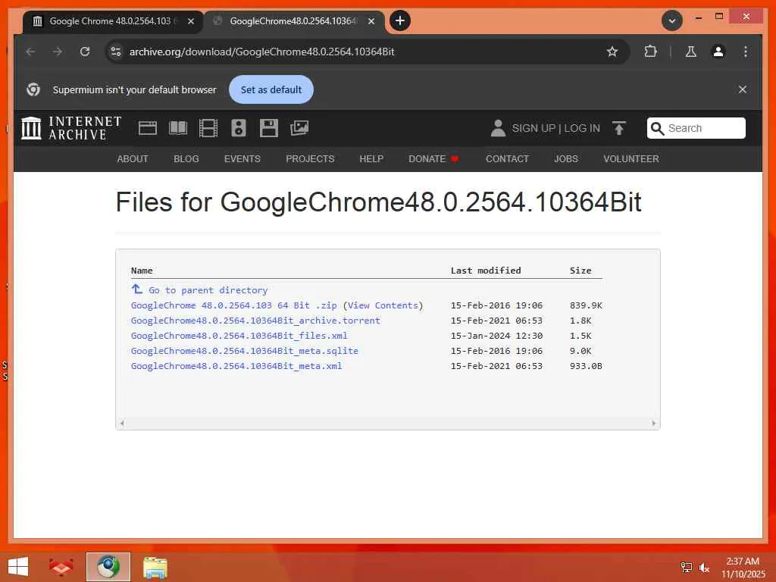
Task: Click SIGN UP link
Action: tap(533, 128)
